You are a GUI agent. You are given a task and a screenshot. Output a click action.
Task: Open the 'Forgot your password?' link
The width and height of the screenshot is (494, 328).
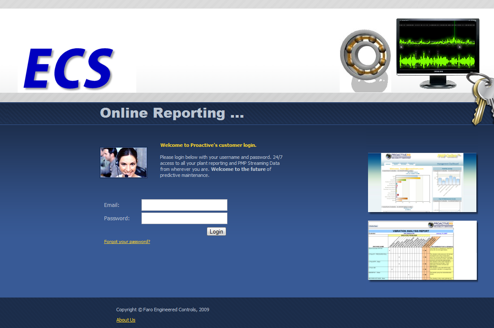tap(127, 242)
